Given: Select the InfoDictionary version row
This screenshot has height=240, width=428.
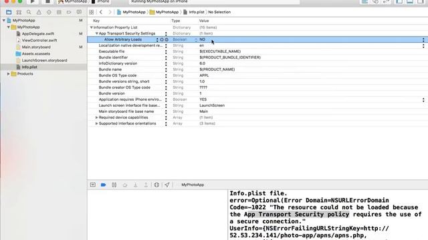Looking at the screenshot, I should [x=257, y=63].
